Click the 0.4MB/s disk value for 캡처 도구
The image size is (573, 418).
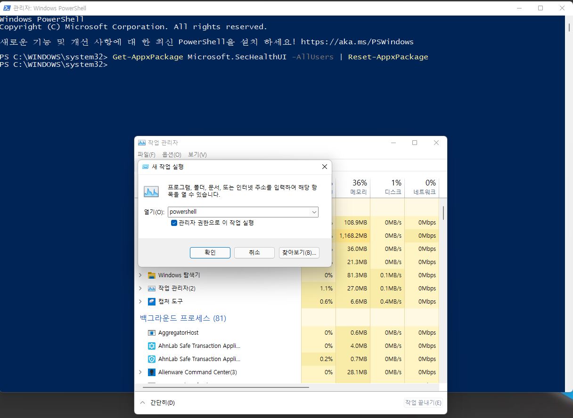click(x=391, y=302)
